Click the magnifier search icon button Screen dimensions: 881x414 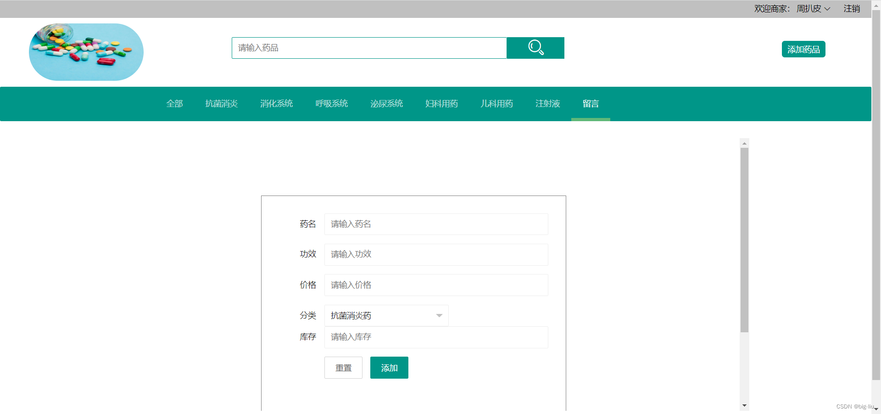tap(535, 48)
